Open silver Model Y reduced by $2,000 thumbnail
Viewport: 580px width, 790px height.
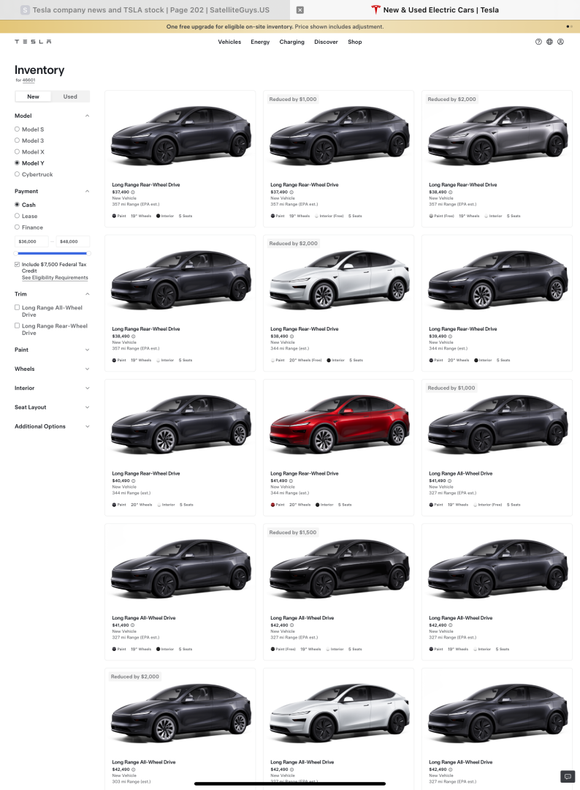497,136
